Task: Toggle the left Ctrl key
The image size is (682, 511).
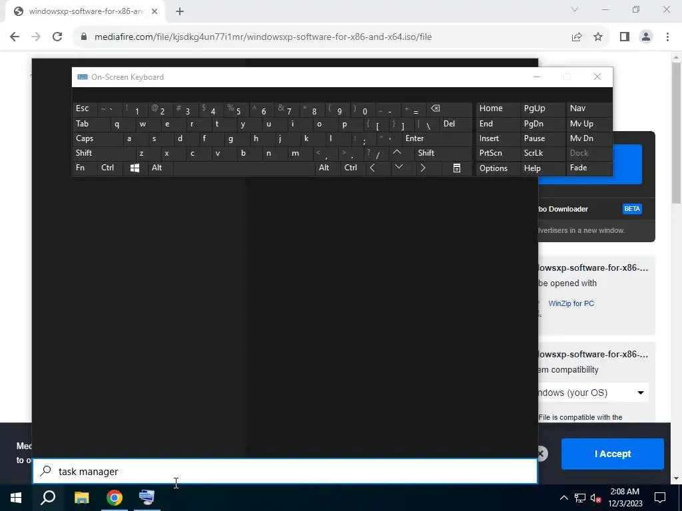Action: point(110,168)
